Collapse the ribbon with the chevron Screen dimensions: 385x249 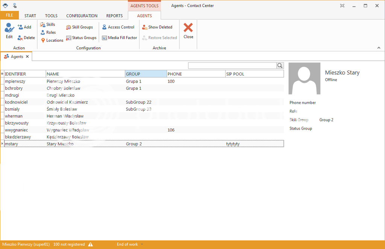click(x=379, y=48)
